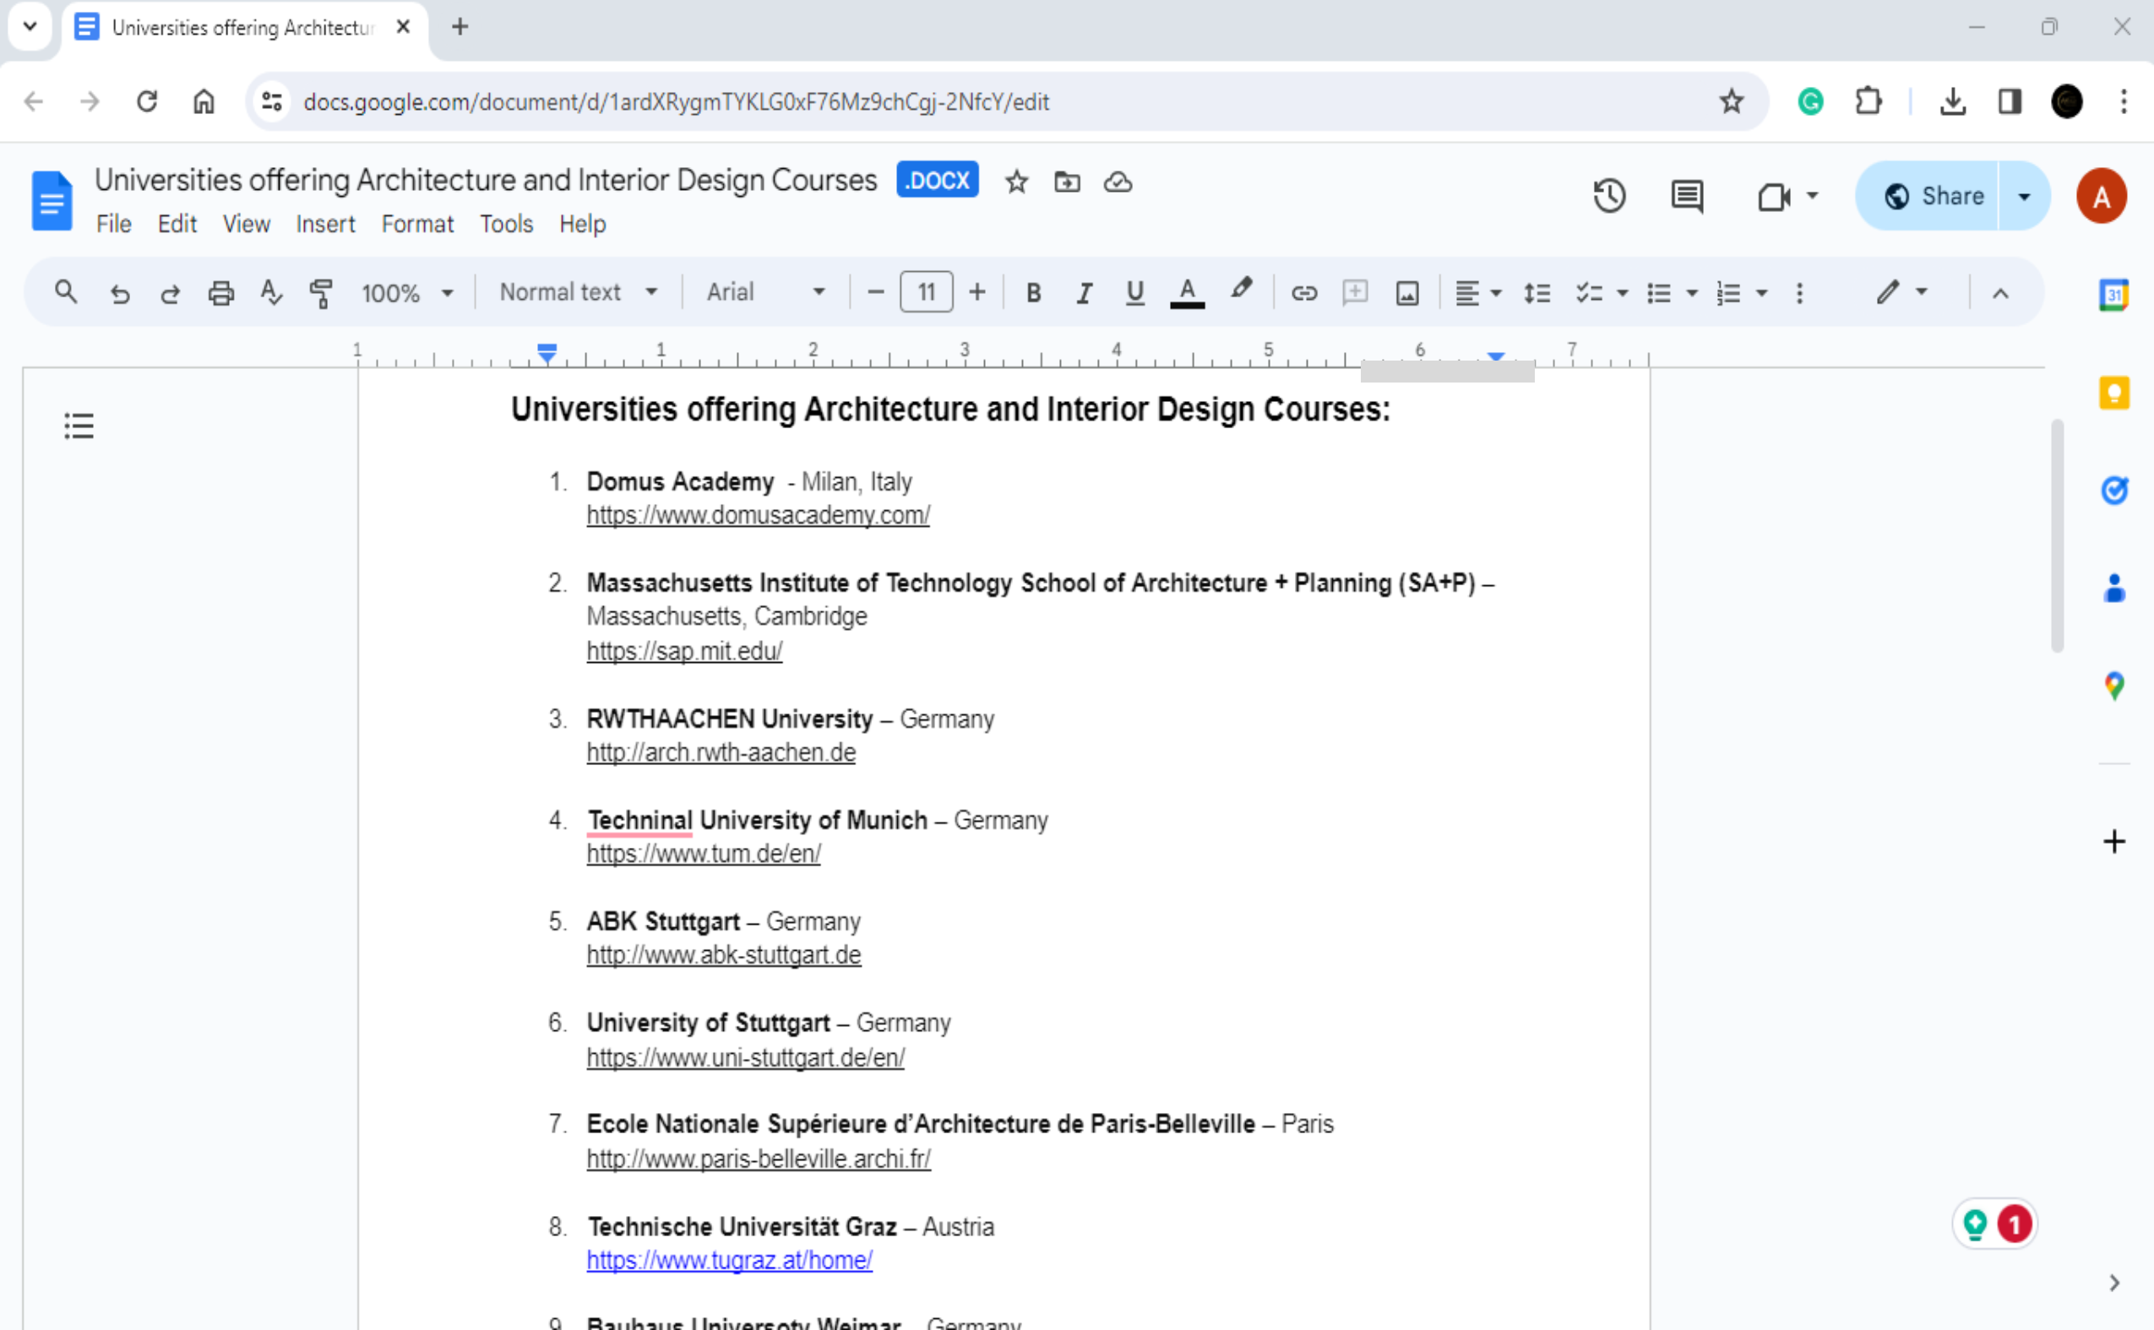Screen dimensions: 2154x1330
Task: Click the Share button
Action: (1933, 195)
